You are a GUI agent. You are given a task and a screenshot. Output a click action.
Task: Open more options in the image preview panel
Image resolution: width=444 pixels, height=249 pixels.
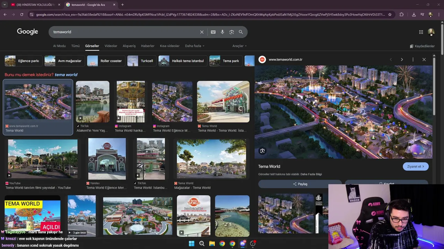point(413,59)
